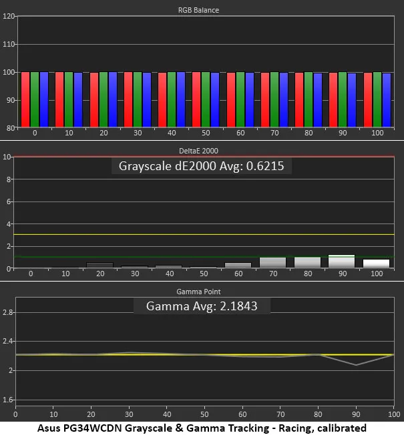Viewport: 404px width, 435px height.
Task: Select the green bar at 50 in RGB Balance
Action: (206, 99)
